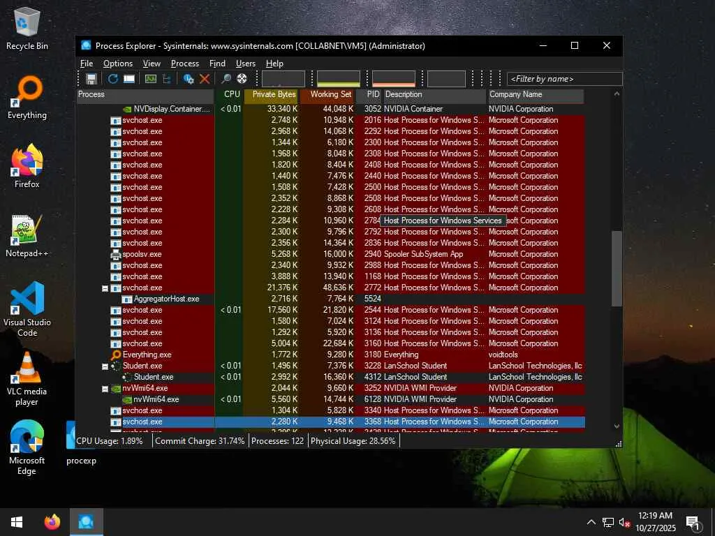Click the white pane toolbar icon

point(129,79)
